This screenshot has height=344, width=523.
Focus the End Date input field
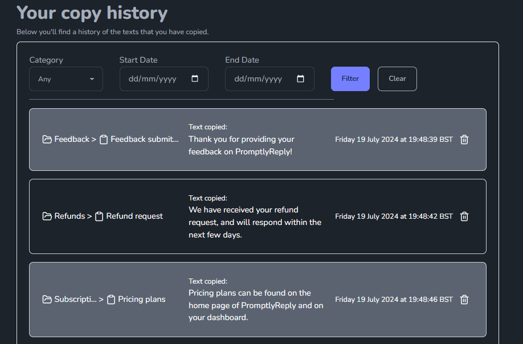click(x=269, y=79)
